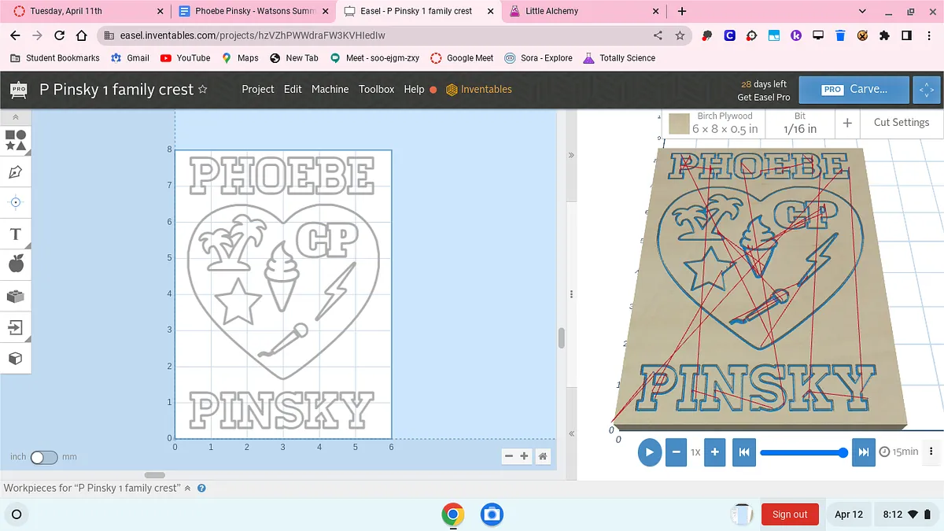Click the simulation playback progress slider
944x531 pixels.
point(801,452)
